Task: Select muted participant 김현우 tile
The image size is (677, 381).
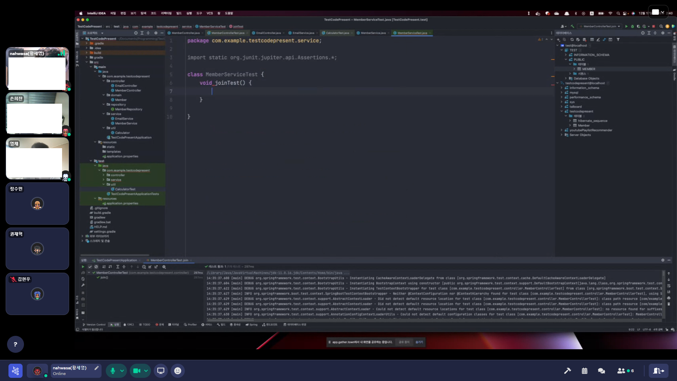Action: coord(37,294)
